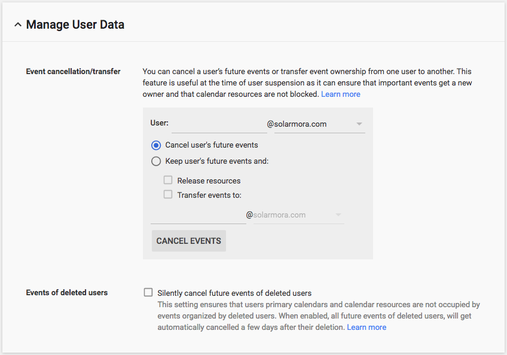Tick the Transfer events to checkbox
507x355 pixels.
coord(168,194)
